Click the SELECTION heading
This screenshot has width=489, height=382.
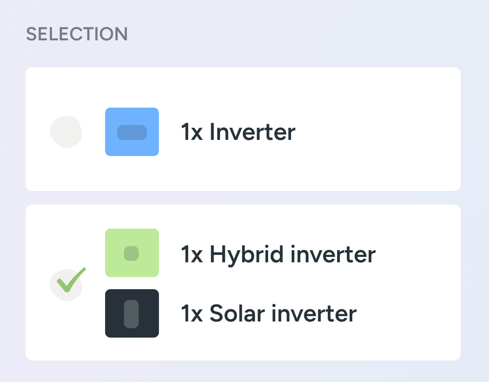click(x=77, y=34)
